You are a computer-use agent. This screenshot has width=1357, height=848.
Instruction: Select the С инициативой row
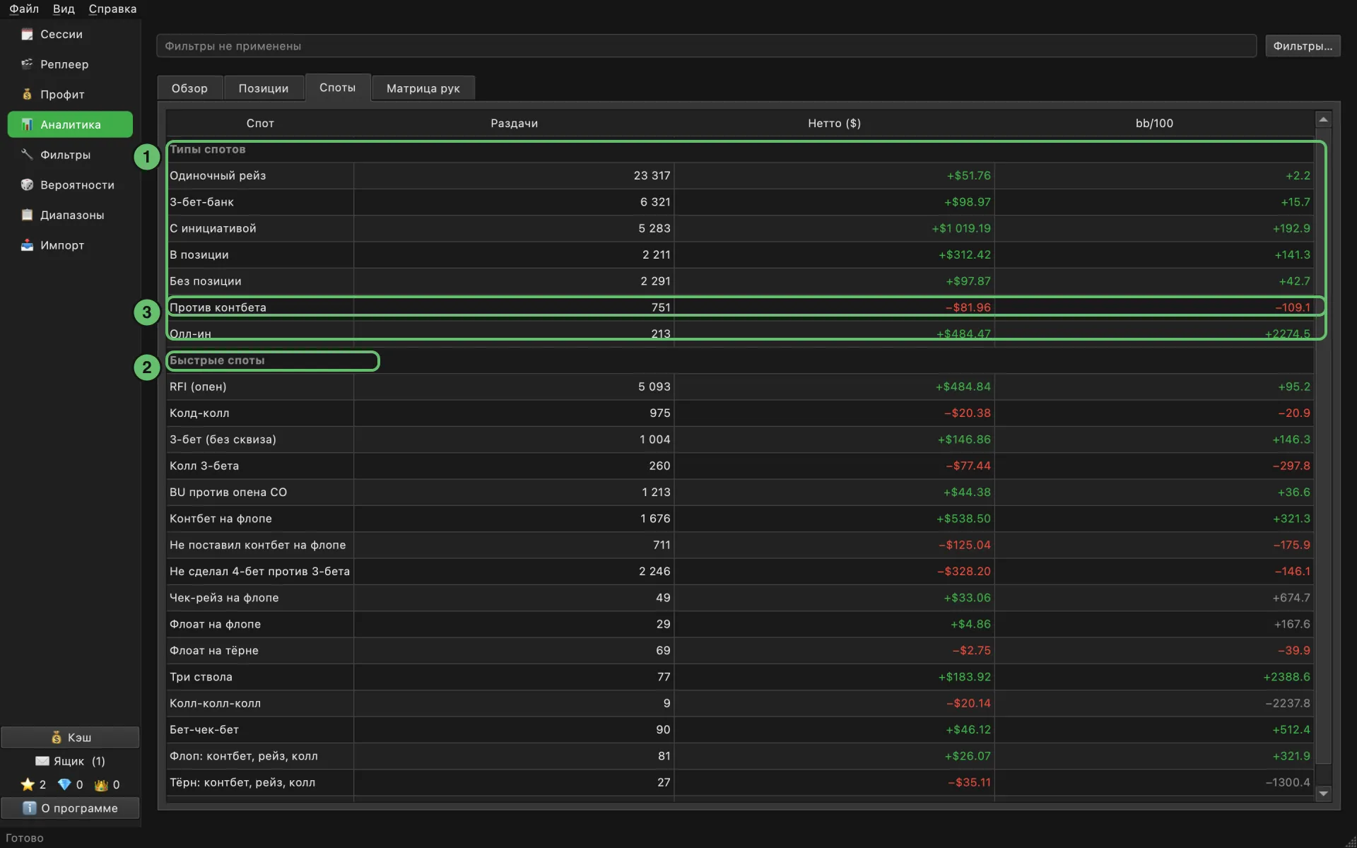[740, 228]
